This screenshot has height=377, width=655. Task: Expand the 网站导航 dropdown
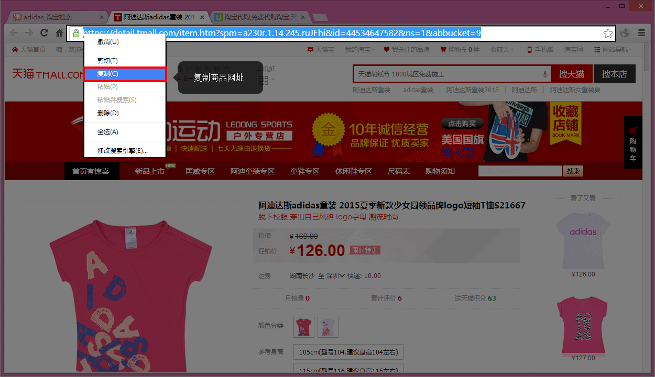[613, 50]
